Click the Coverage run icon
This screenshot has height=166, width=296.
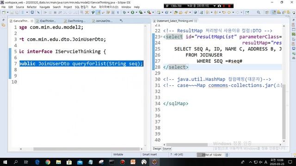point(141,12)
